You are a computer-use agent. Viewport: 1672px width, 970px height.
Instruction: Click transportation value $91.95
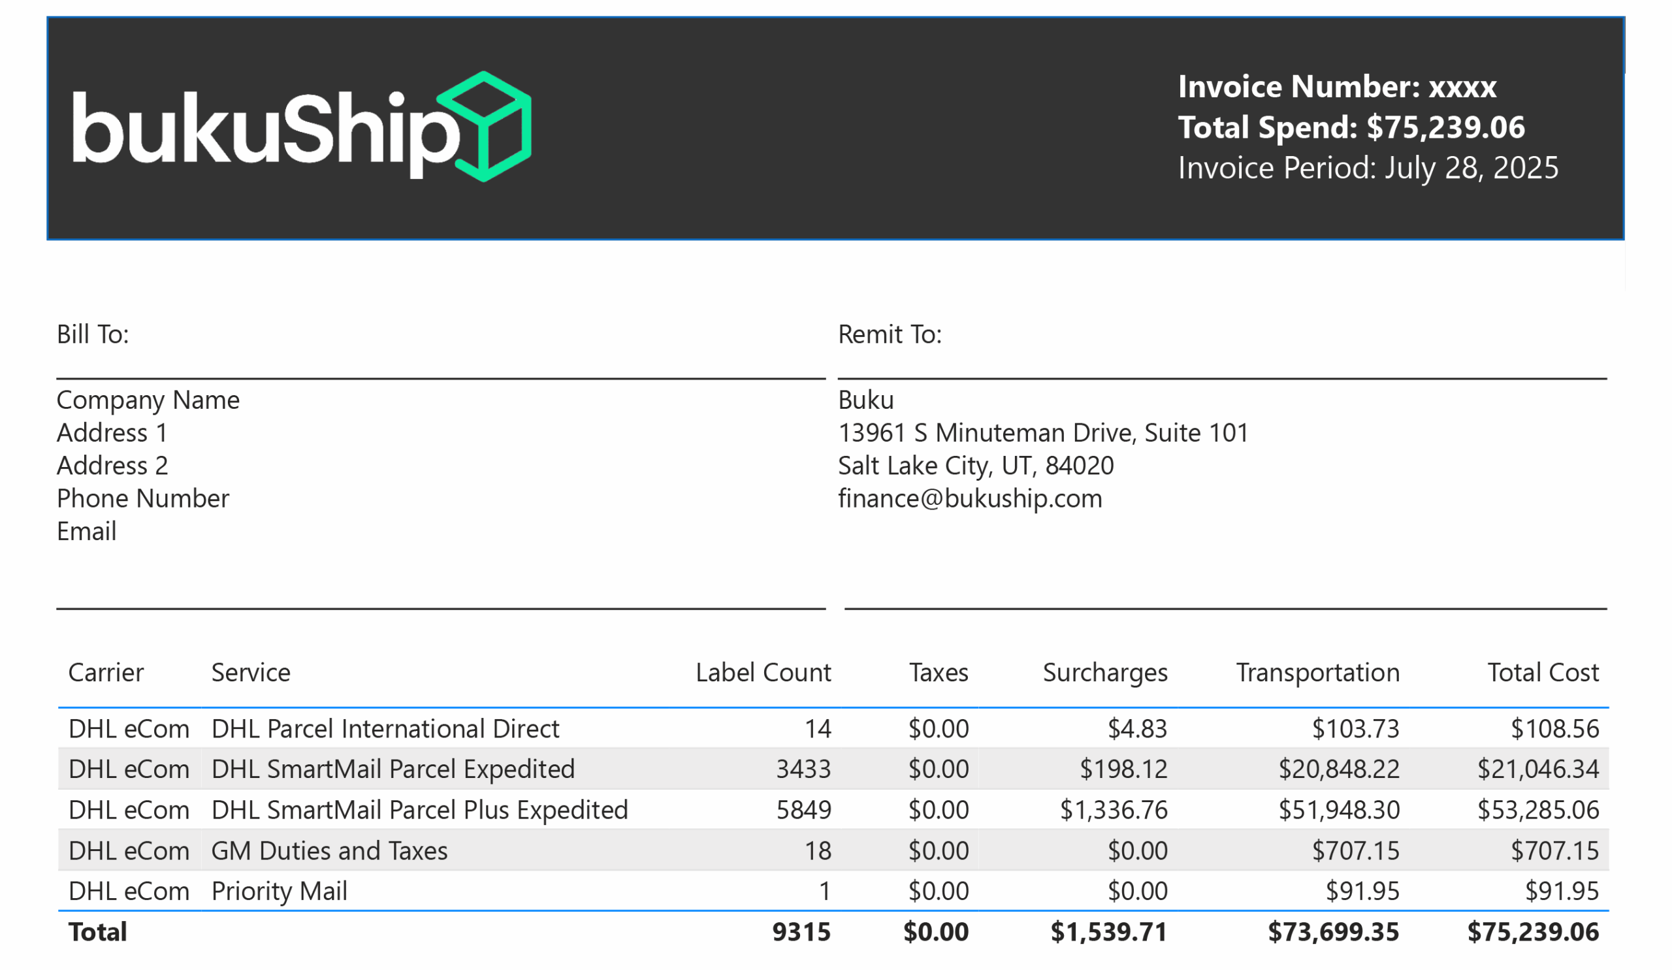pos(1363,892)
